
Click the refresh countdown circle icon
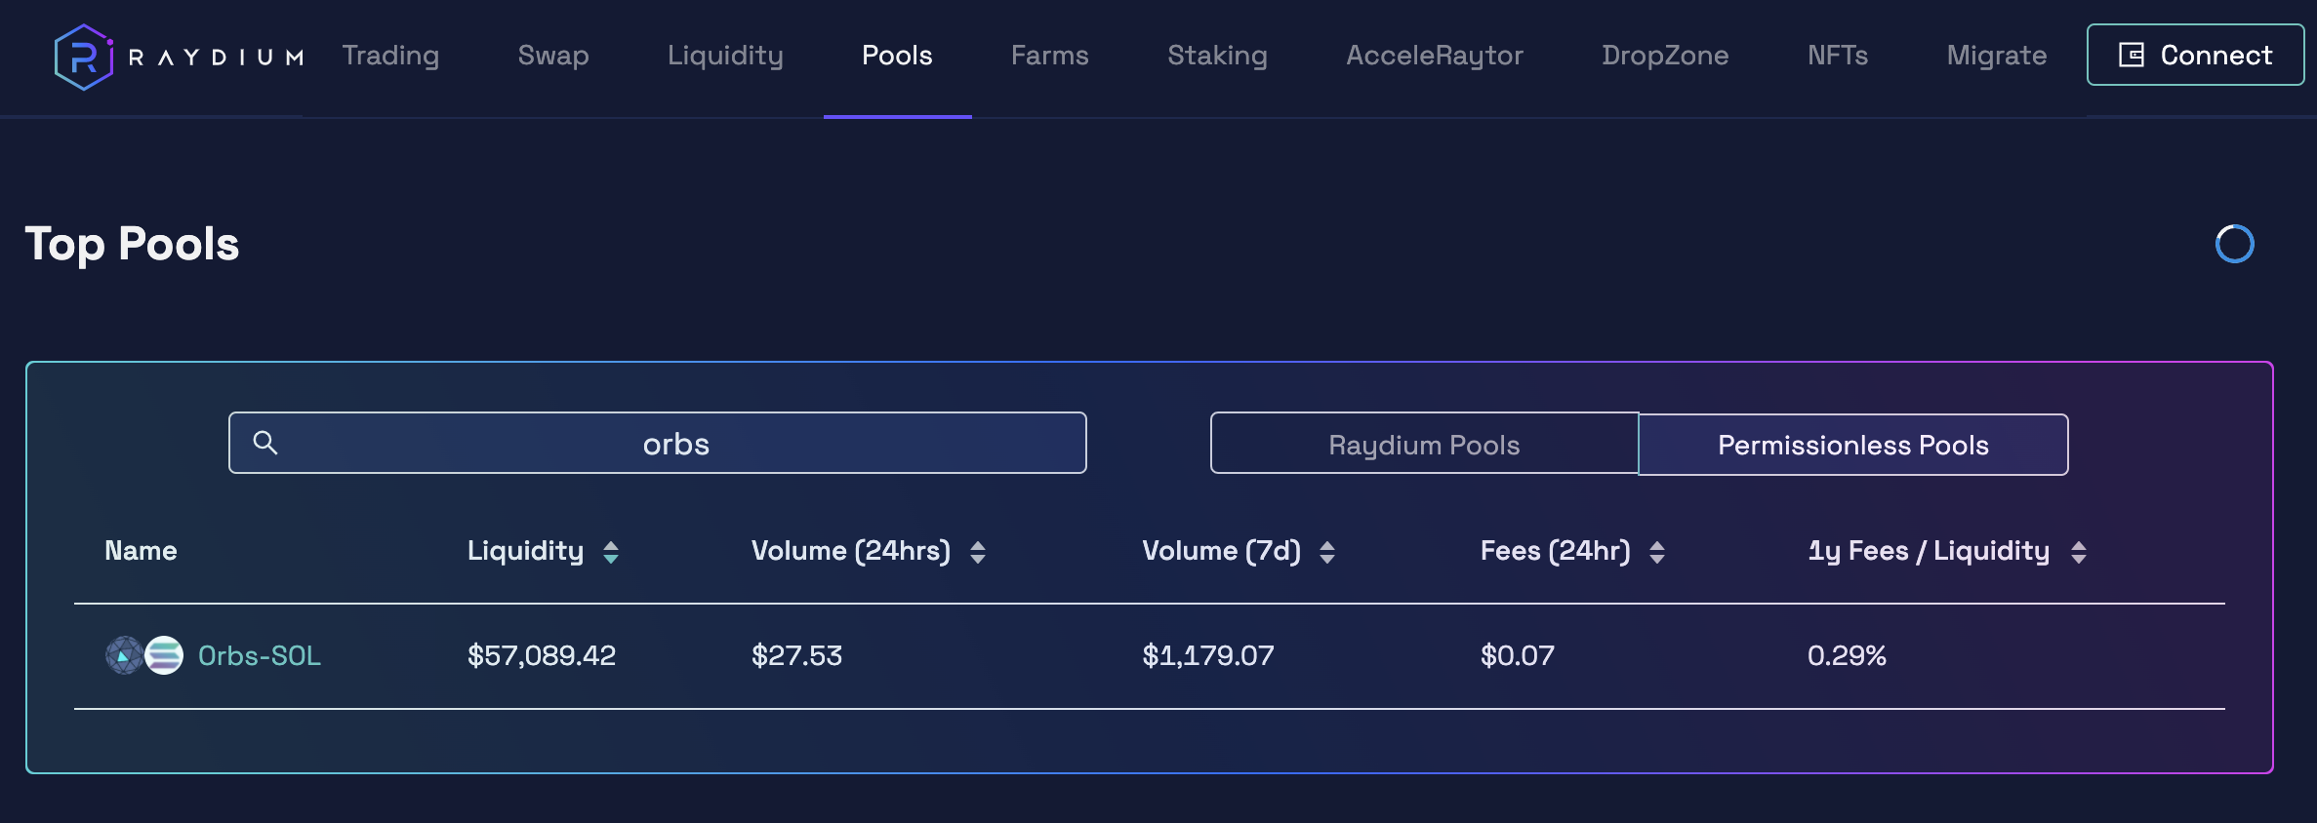pyautogui.click(x=2234, y=244)
